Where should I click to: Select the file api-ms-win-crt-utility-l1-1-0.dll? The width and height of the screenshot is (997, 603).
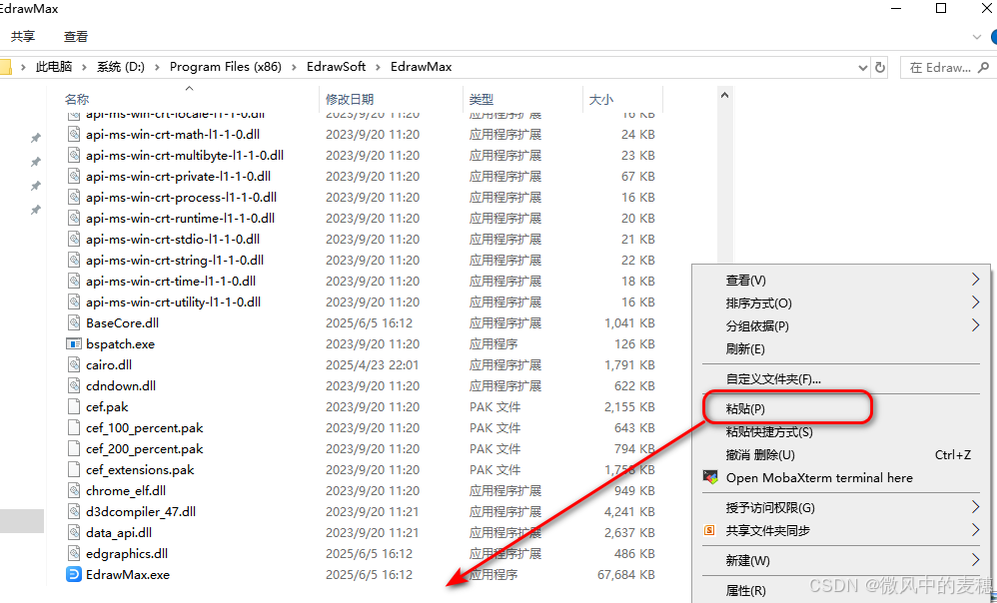tap(173, 301)
